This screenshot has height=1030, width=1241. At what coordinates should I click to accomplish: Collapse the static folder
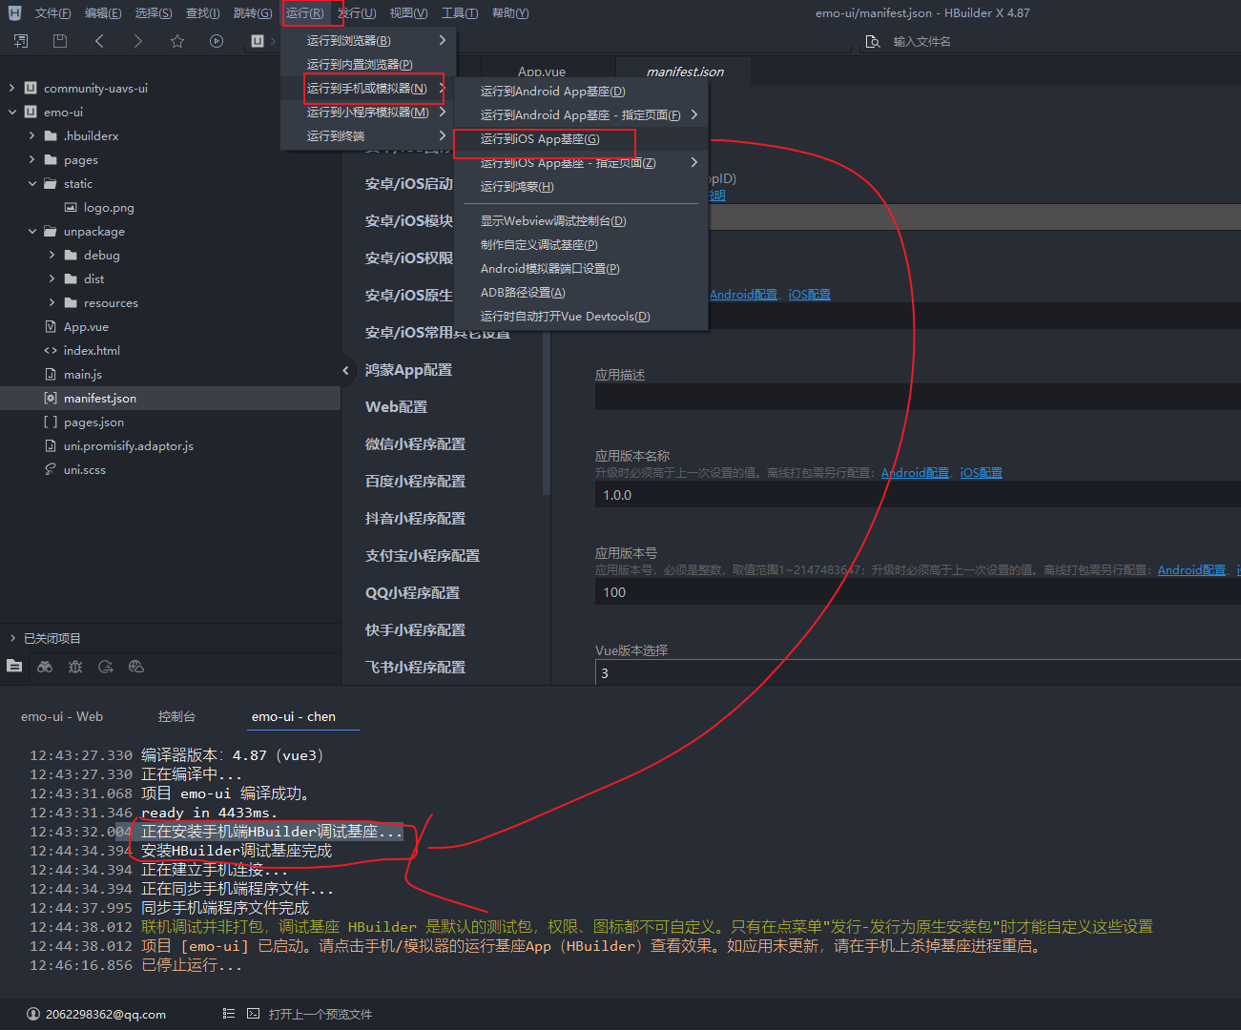pyautogui.click(x=31, y=184)
